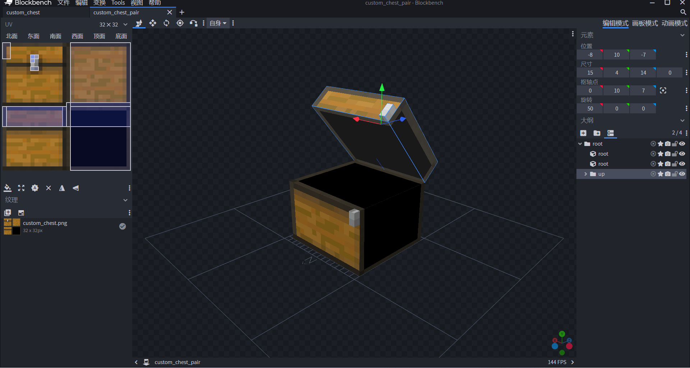Toggle visibility eye of second root cube
The height and width of the screenshot is (368, 690).
pyautogui.click(x=682, y=164)
